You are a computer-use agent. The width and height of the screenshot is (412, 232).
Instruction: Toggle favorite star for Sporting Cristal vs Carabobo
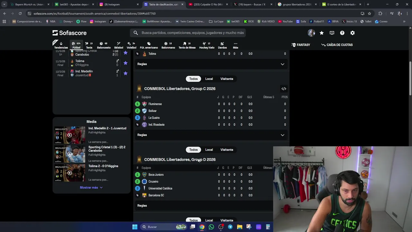point(126,53)
